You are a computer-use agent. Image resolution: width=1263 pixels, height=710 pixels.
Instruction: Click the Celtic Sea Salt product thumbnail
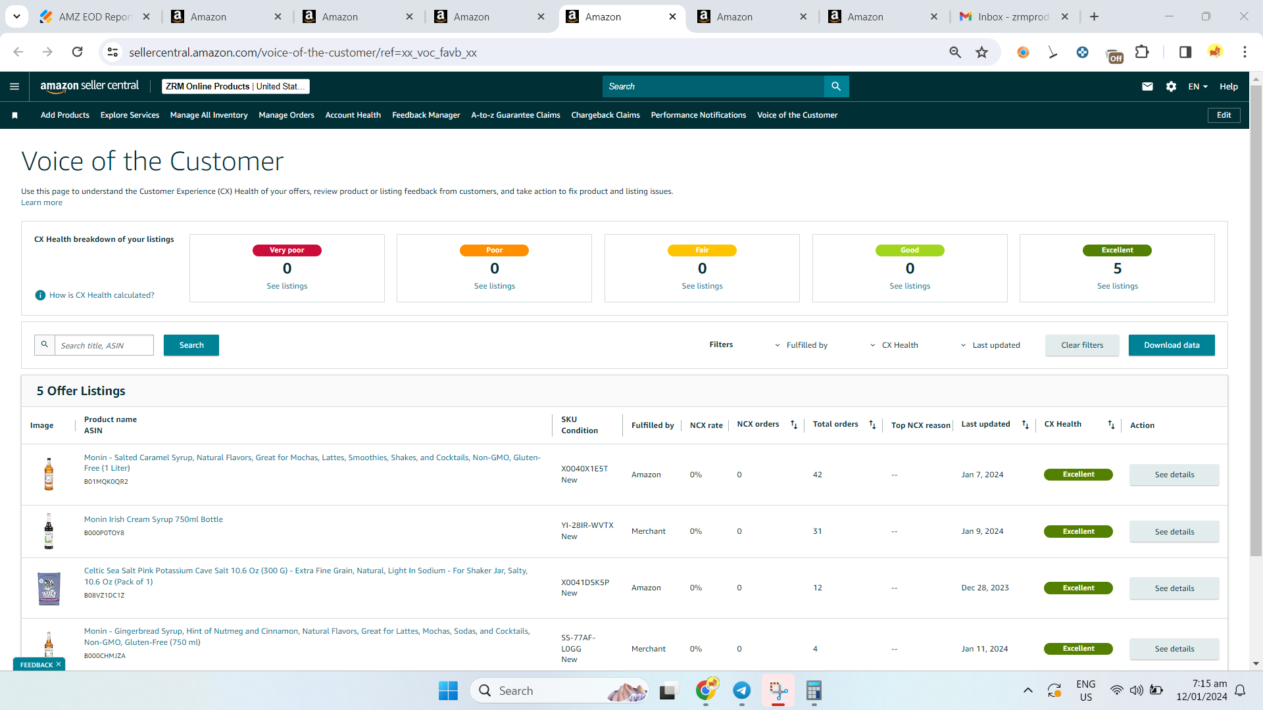[x=49, y=588]
